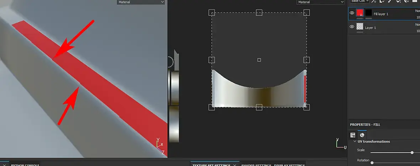
Task: Click the 'Rotation' label
Action: click(363, 160)
